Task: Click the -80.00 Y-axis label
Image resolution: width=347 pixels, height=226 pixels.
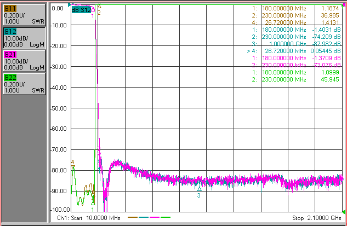Action: (59, 170)
